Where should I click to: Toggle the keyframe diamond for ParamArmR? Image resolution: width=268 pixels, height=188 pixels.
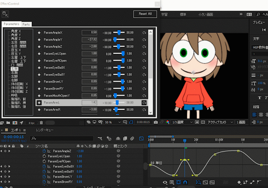coord(39,110)
